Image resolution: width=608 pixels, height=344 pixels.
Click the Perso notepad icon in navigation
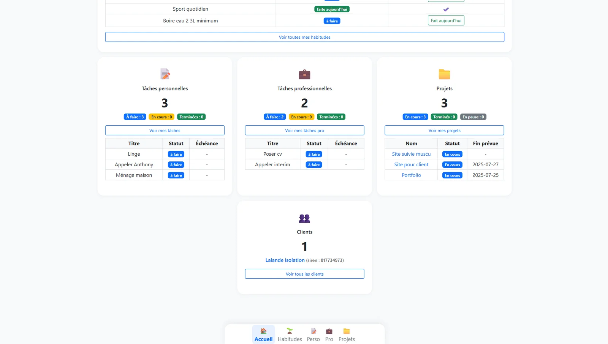[x=313, y=331]
